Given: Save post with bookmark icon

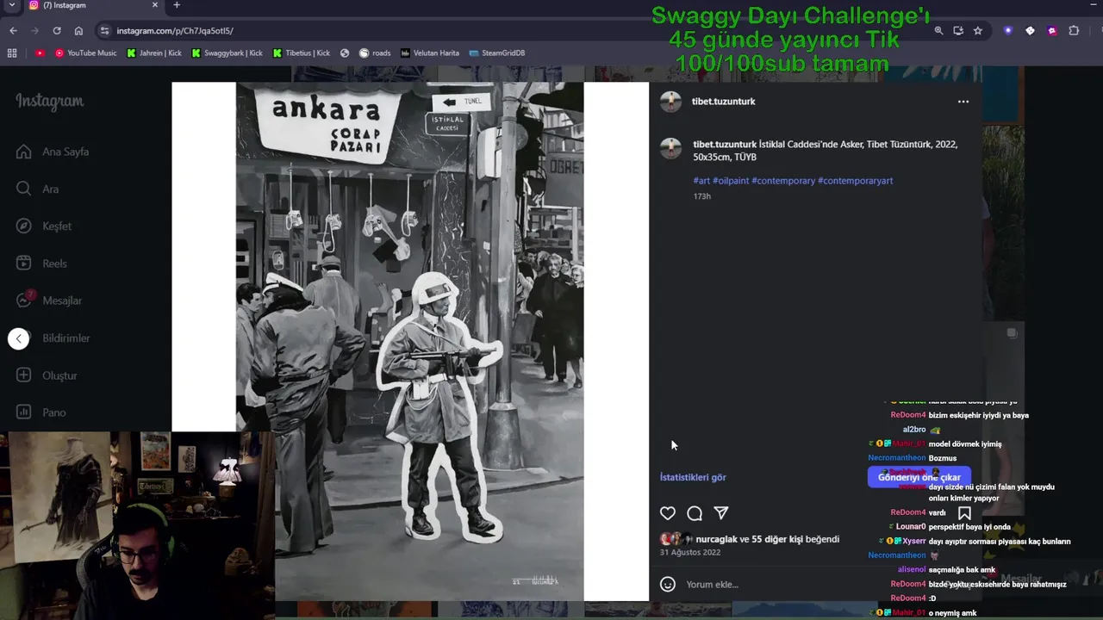Looking at the screenshot, I should pos(964,513).
